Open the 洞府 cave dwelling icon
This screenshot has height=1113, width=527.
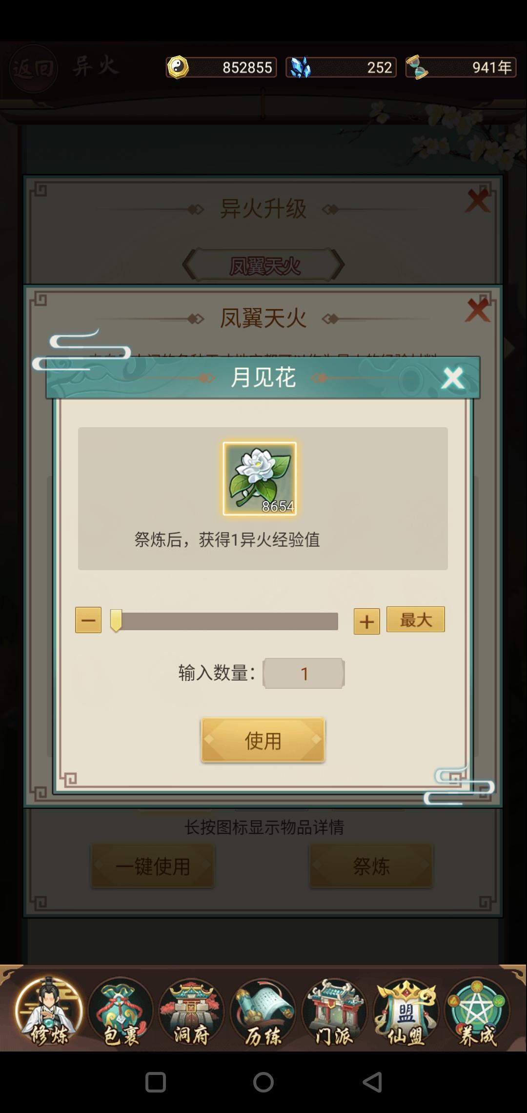[191, 1012]
